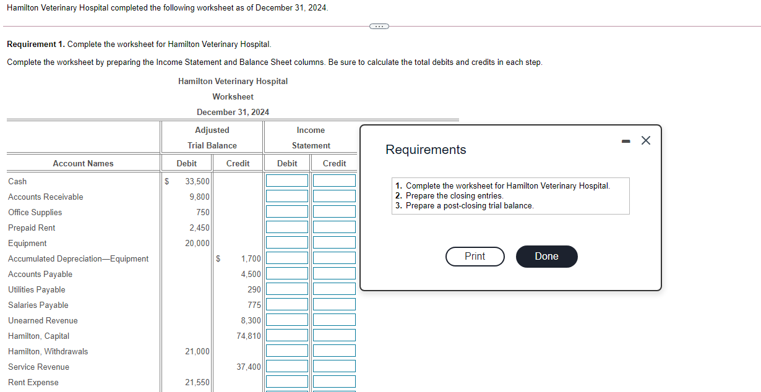Select Office Supplies Income Statement debit field
Viewport: 761px width, 392px height.
click(287, 211)
